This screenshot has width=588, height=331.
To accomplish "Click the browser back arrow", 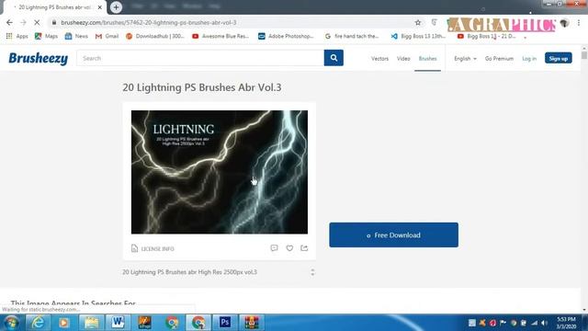I will click(9, 22).
